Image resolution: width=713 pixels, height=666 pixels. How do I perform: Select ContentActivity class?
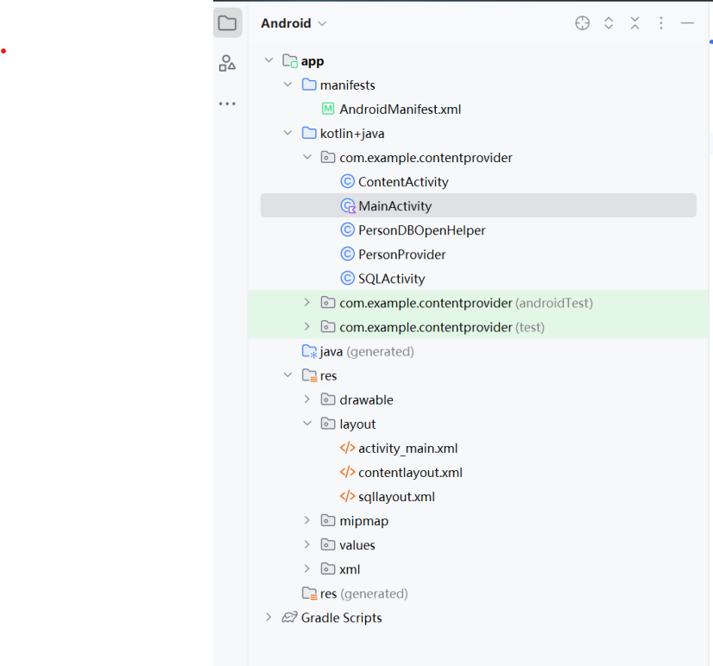tap(403, 182)
